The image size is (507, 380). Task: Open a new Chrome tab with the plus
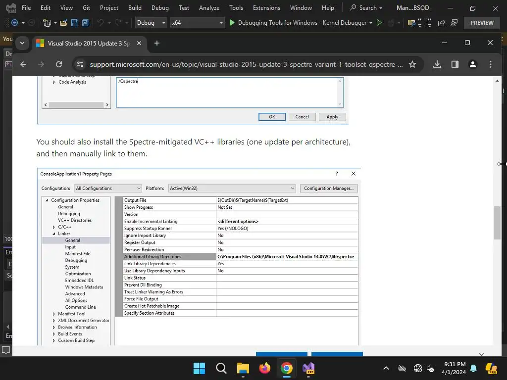click(x=157, y=43)
